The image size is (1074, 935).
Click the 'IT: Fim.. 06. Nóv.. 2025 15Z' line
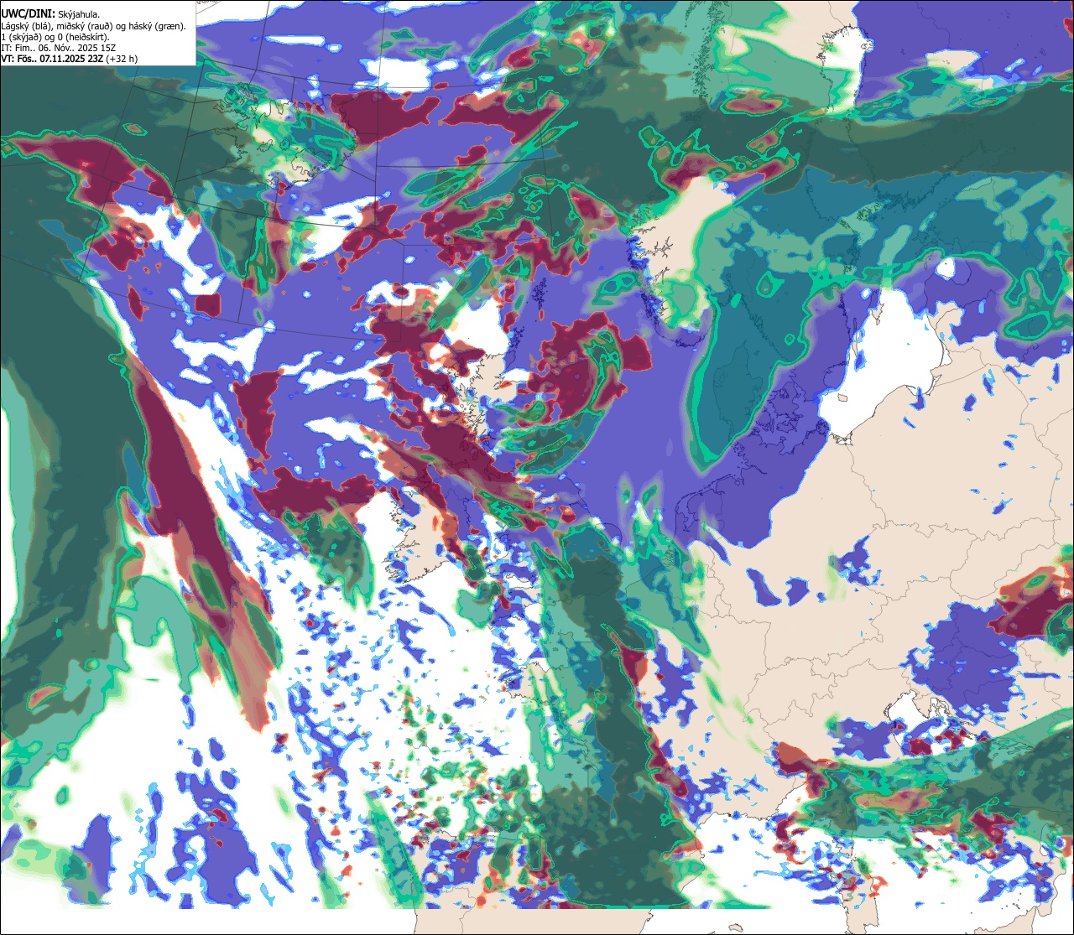pos(59,48)
